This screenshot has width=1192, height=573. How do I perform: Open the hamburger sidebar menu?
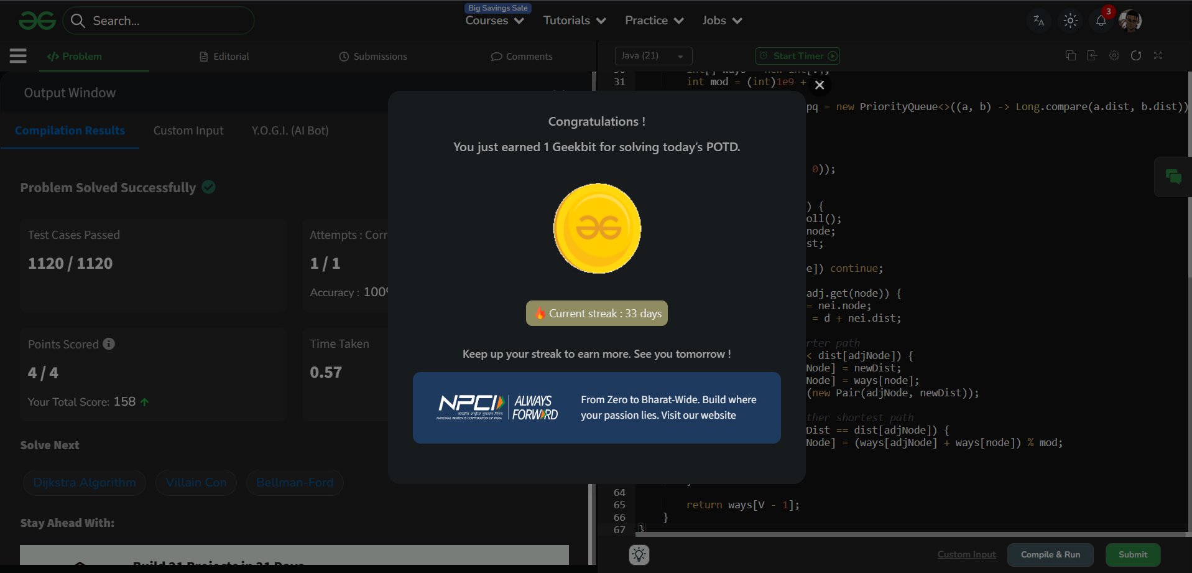(x=18, y=56)
